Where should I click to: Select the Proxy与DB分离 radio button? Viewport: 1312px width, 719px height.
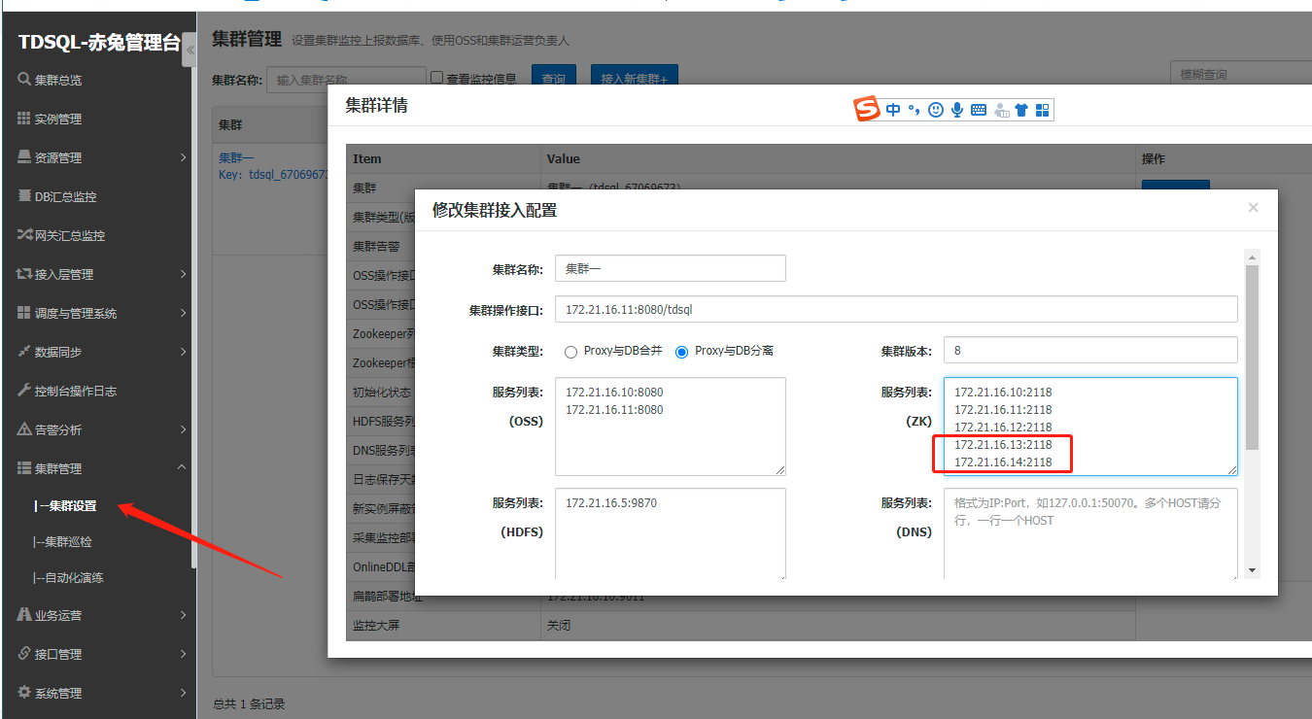tap(682, 352)
